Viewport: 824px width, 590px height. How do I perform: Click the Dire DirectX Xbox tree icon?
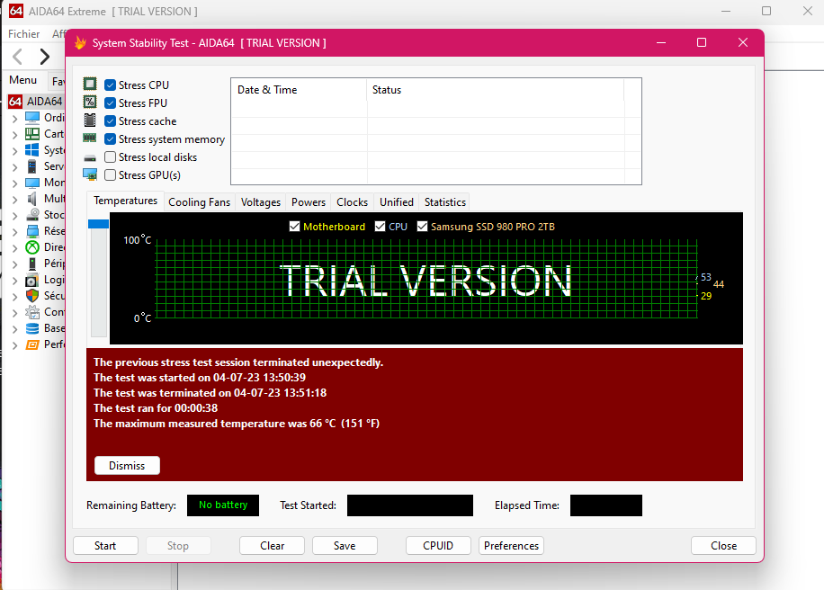[x=32, y=247]
